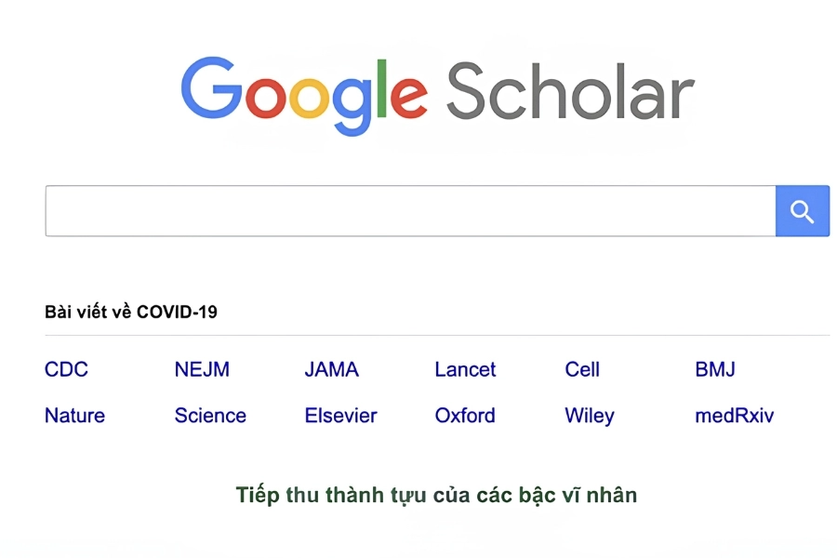Screen dimensions: 837x558
Task: Open the NEJM link
Action: point(203,369)
